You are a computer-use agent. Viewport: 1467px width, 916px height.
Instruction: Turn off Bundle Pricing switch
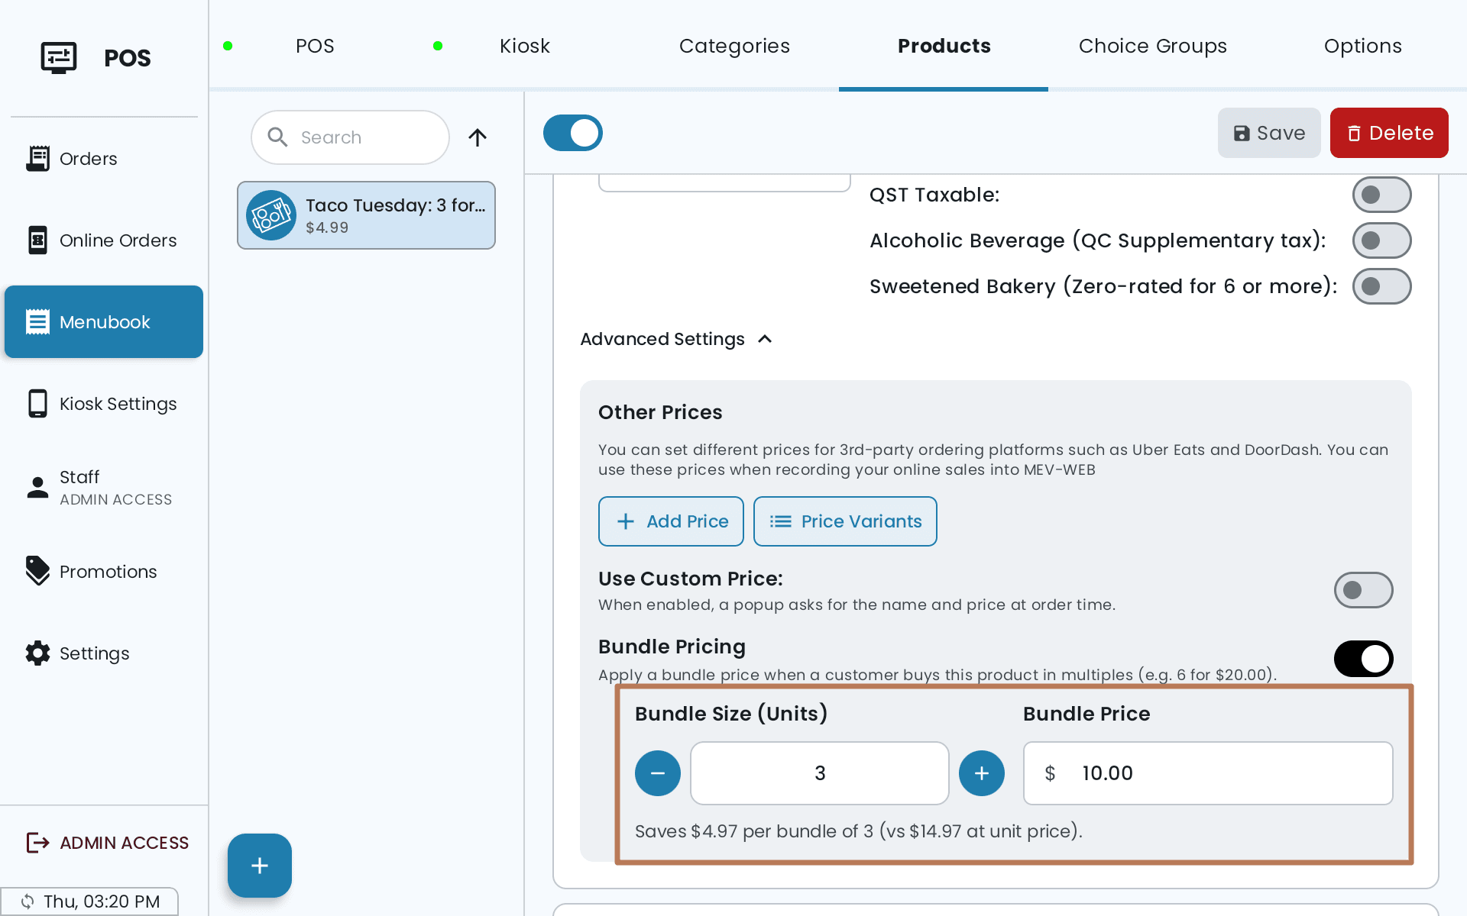coord(1363,659)
